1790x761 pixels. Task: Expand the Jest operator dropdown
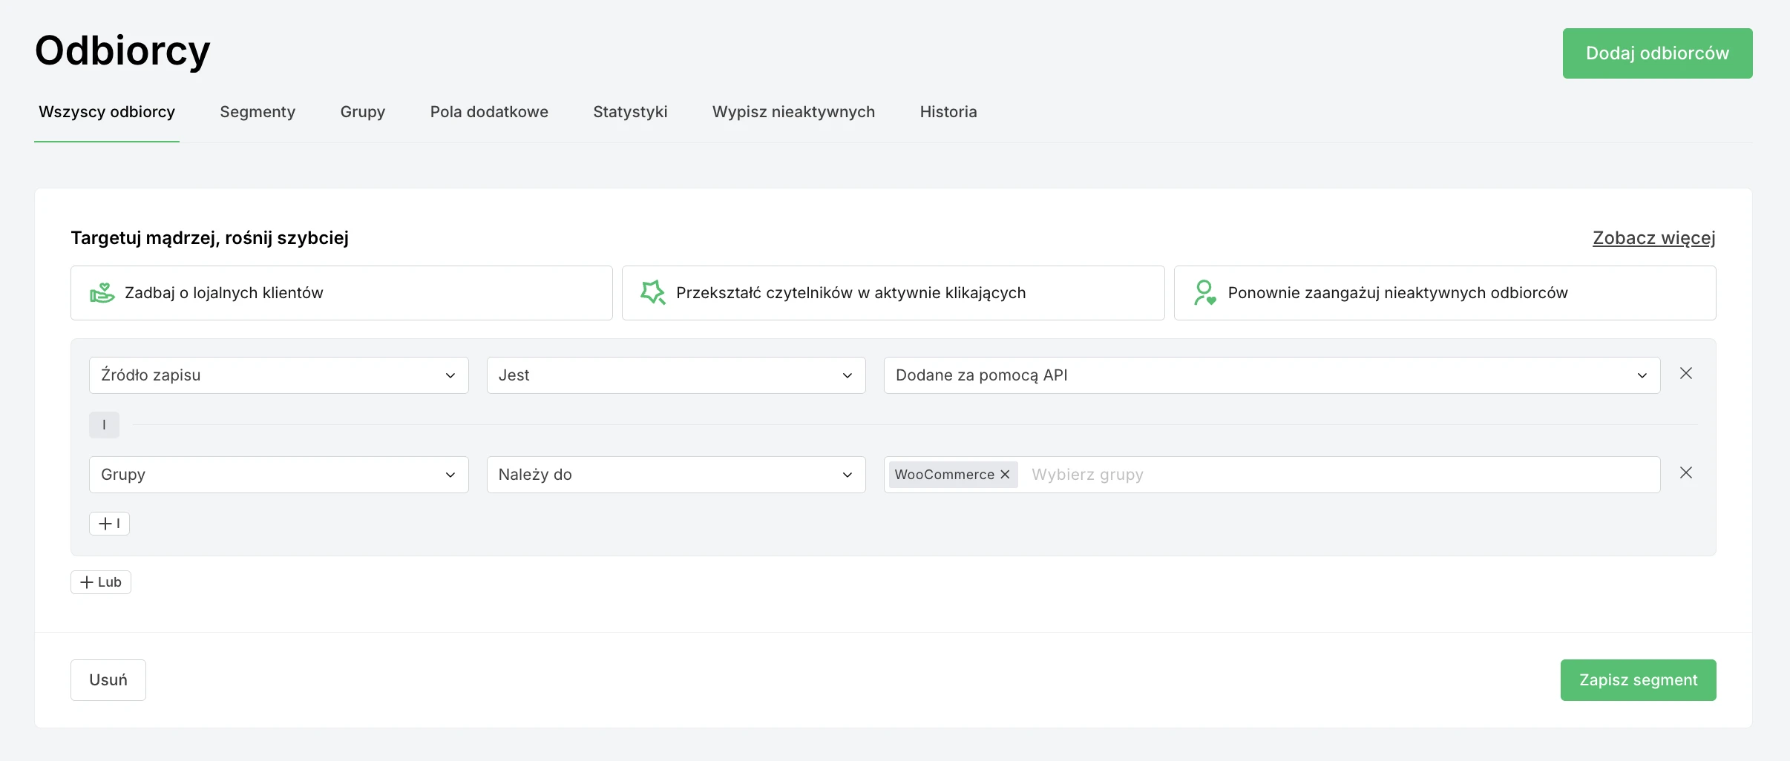pos(675,375)
